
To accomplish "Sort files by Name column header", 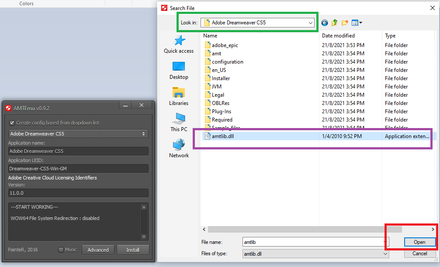I will click(x=210, y=36).
